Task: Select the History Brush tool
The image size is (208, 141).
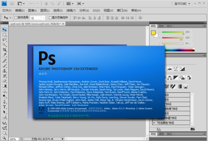Action: coord(4,76)
